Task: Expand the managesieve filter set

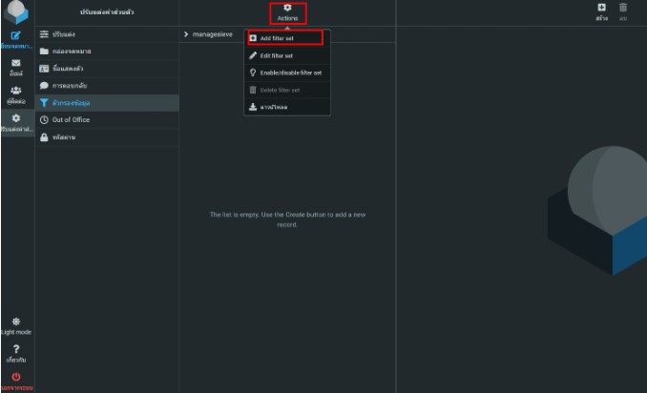Action: [185, 34]
